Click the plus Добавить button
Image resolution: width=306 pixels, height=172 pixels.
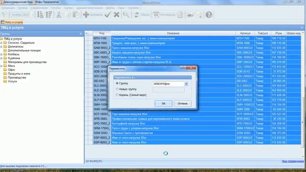coord(92,15)
